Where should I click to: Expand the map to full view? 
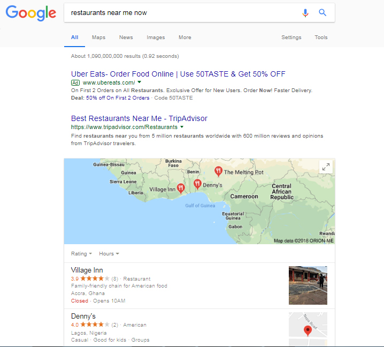tap(326, 167)
